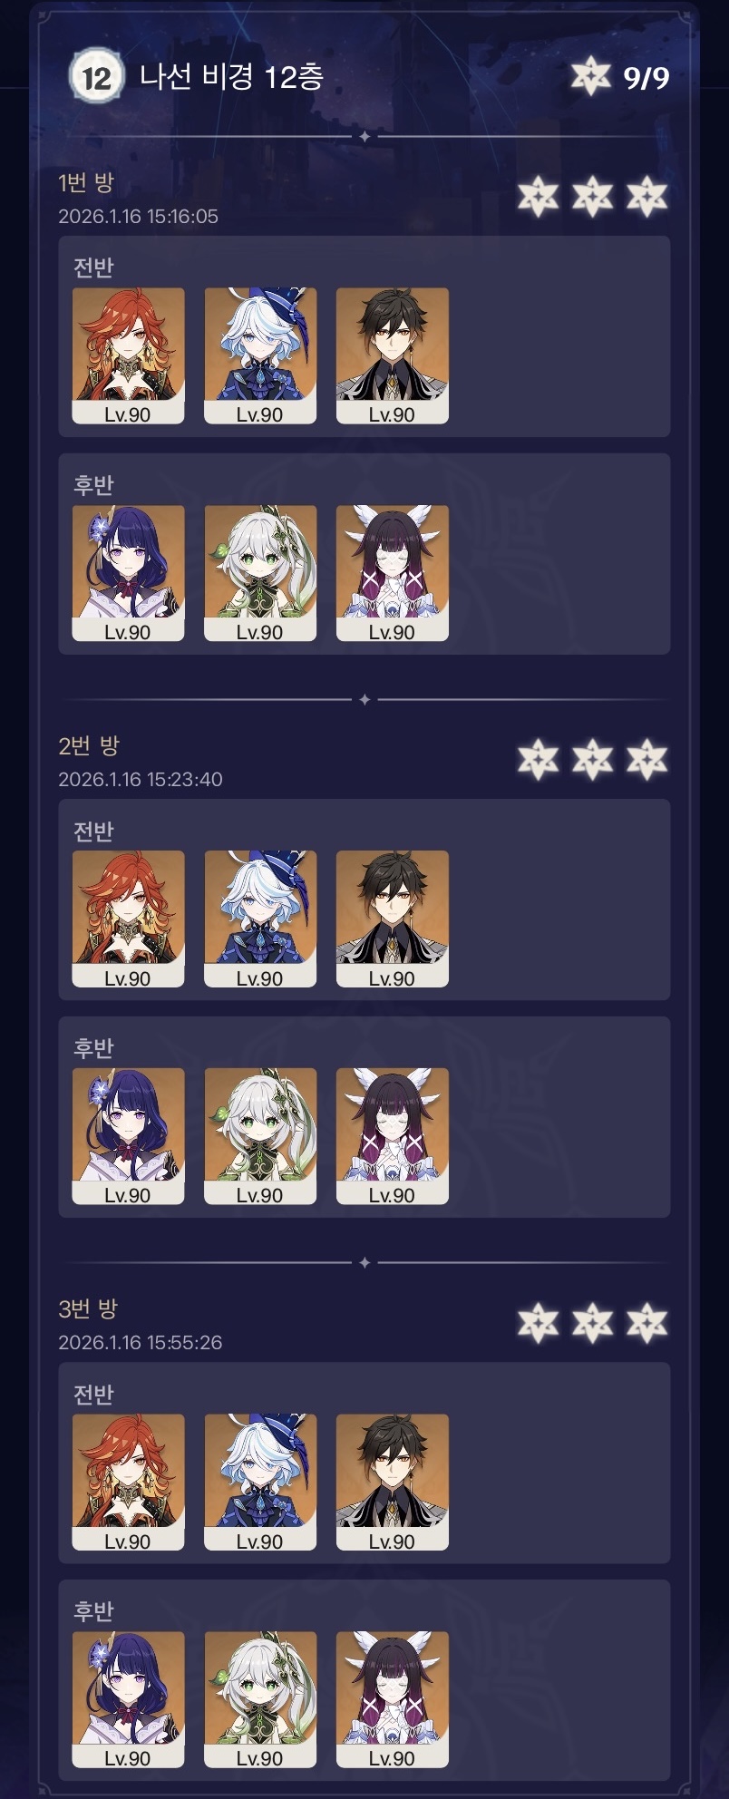The height and width of the screenshot is (1799, 729).
Task: Click the 나선 비경 12층 title
Action: pyautogui.click(x=231, y=77)
